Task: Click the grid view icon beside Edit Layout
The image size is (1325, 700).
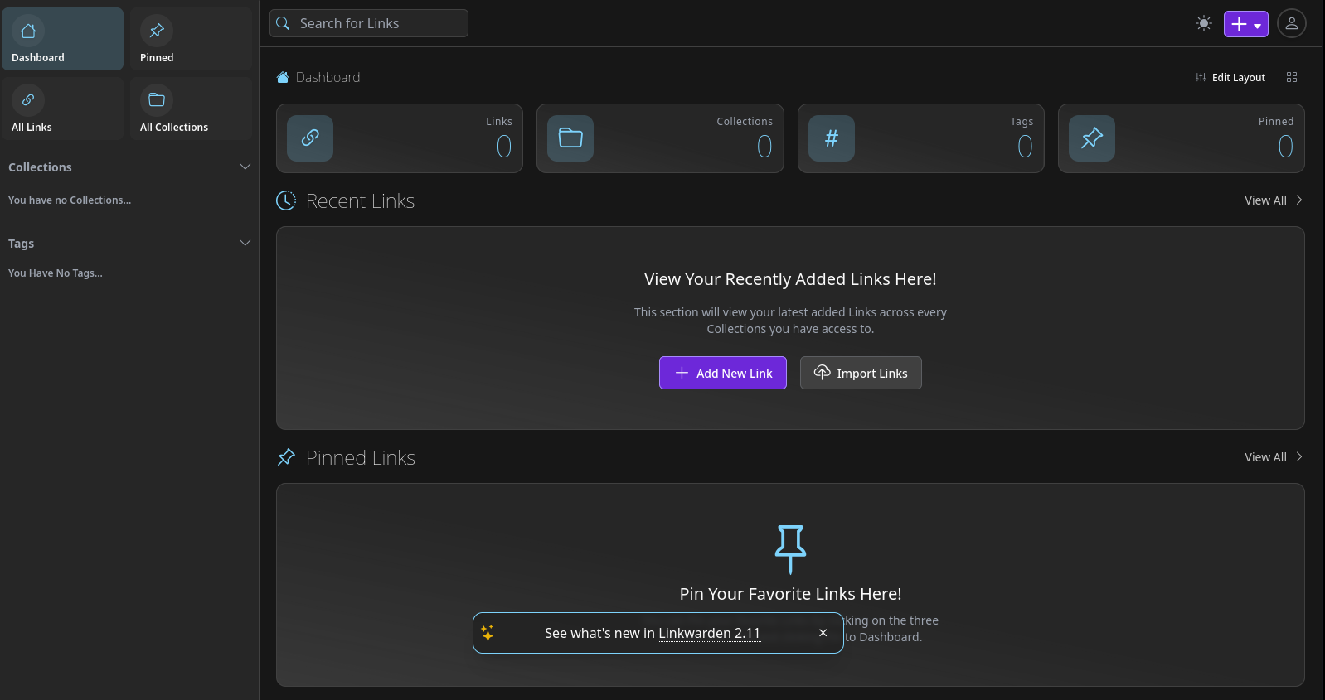Action: coord(1291,77)
